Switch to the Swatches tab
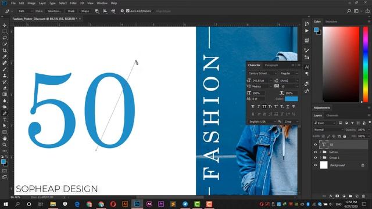372x209 pixels. pyautogui.click(x=331, y=21)
